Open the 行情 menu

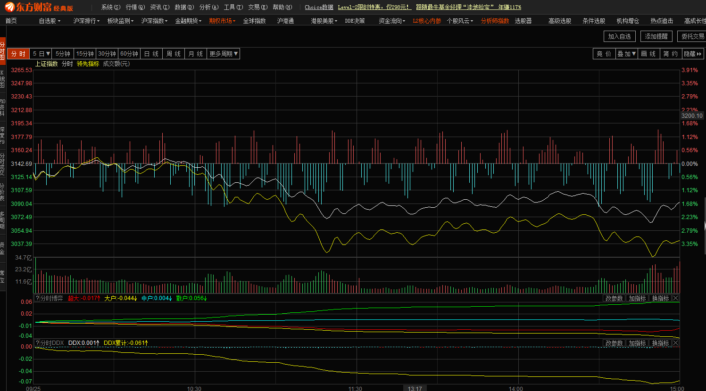[135, 7]
